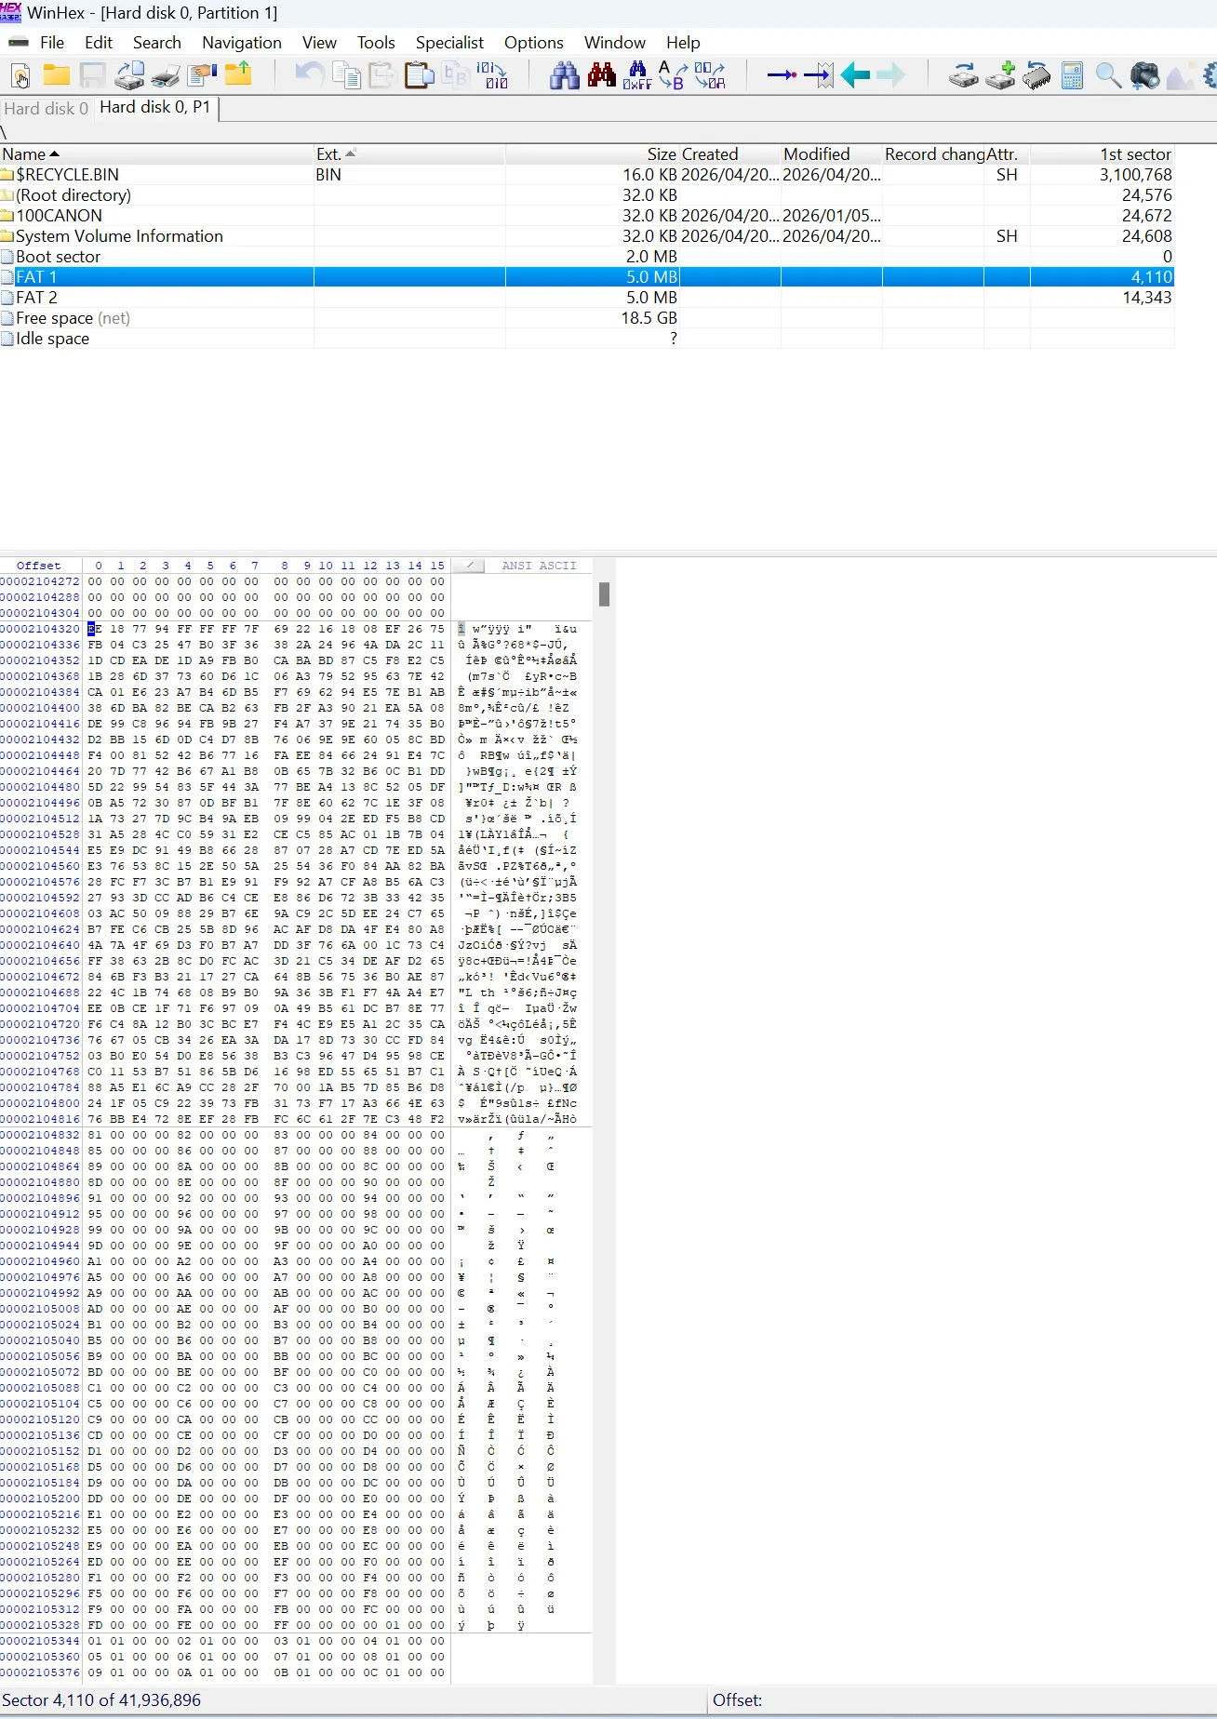Sort by the Created column header
This screenshot has width=1217, height=1719.
pyautogui.click(x=729, y=154)
